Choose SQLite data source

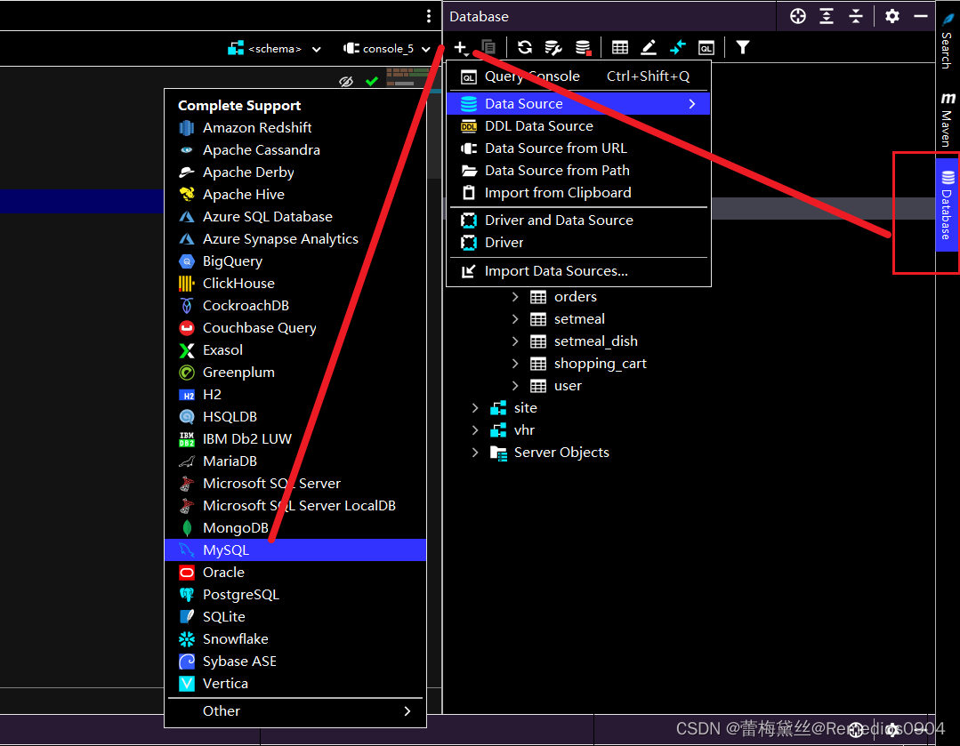295,617
